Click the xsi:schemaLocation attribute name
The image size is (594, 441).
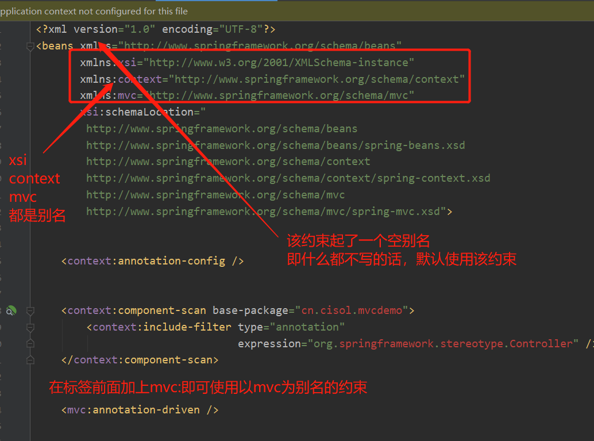point(137,112)
